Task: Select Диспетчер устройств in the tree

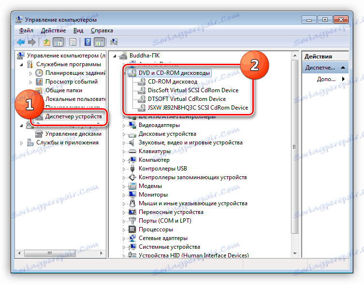Action: (73, 116)
